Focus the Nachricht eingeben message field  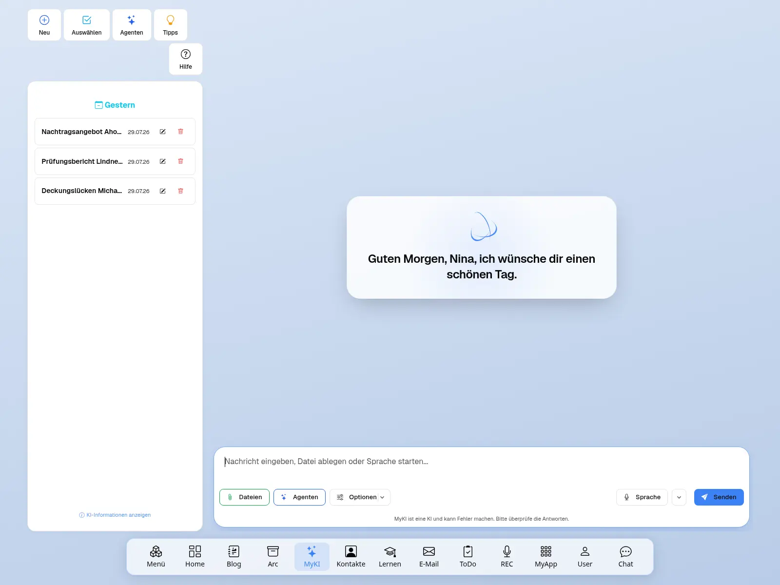[482, 462]
